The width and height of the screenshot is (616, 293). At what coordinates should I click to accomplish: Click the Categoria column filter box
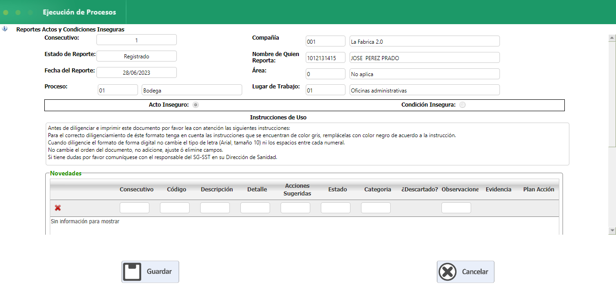tap(376, 208)
